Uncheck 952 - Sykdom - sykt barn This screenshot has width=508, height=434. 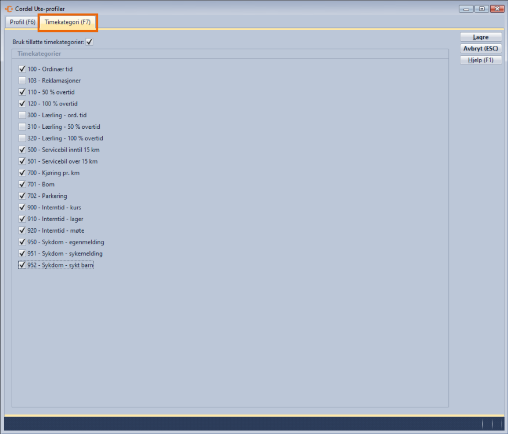(22, 265)
